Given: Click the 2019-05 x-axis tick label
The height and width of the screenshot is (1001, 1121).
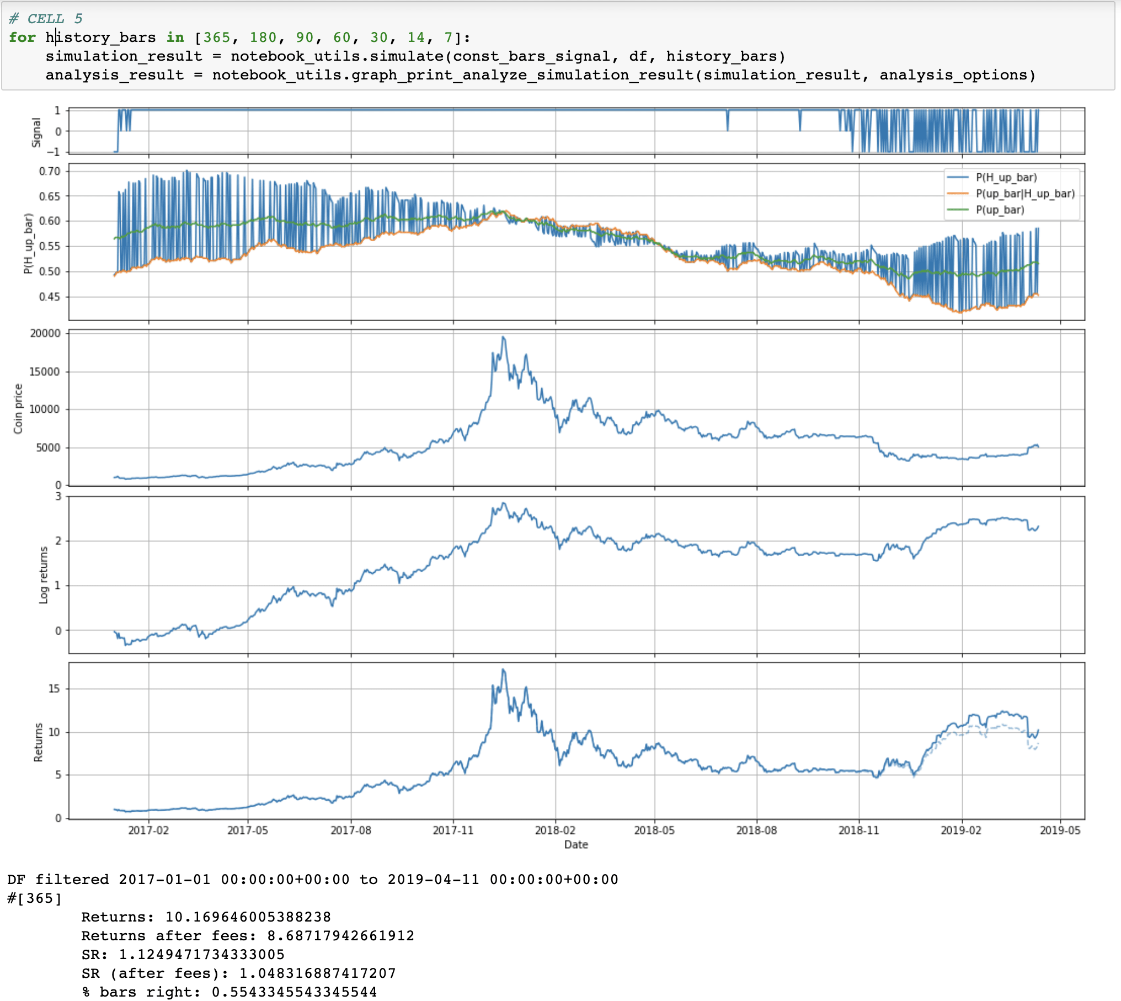Looking at the screenshot, I should [1060, 830].
